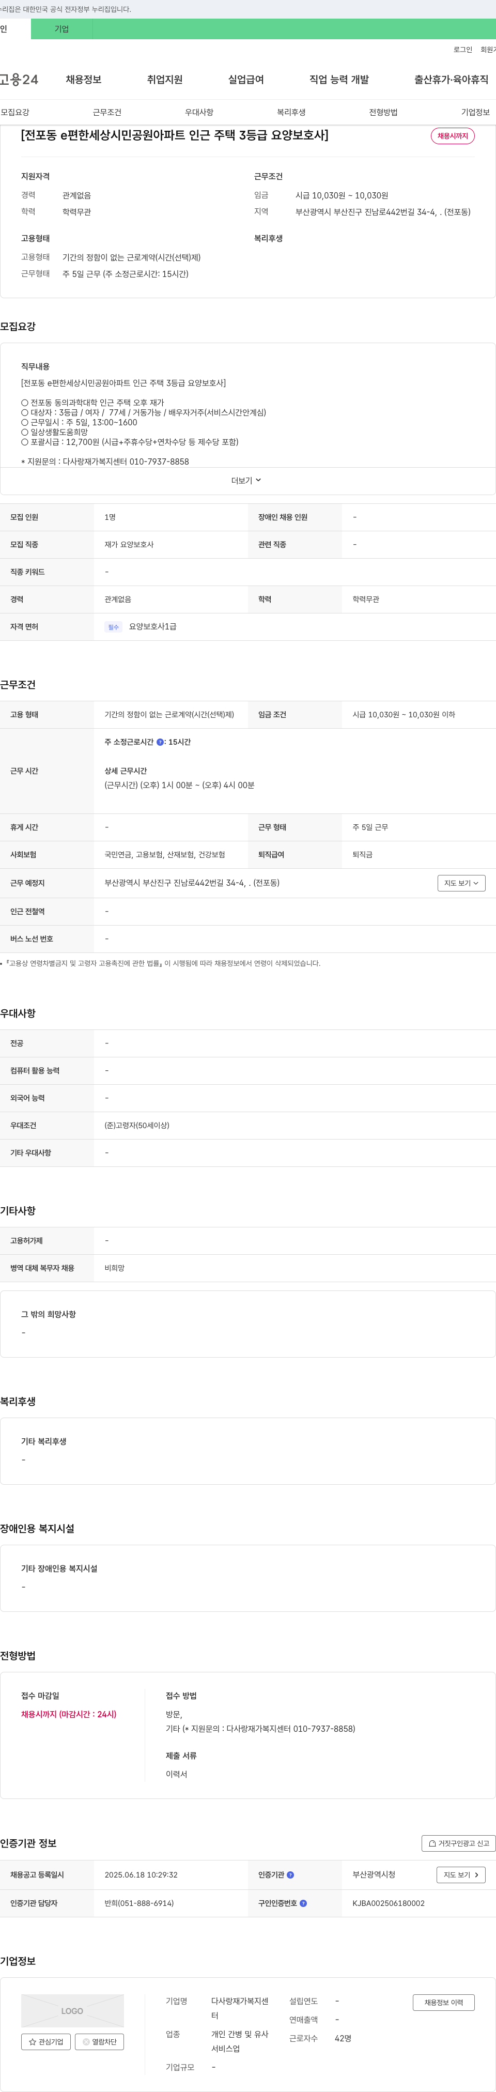
Task: Click 이력서 under 제출 서류
Action: (x=176, y=1775)
